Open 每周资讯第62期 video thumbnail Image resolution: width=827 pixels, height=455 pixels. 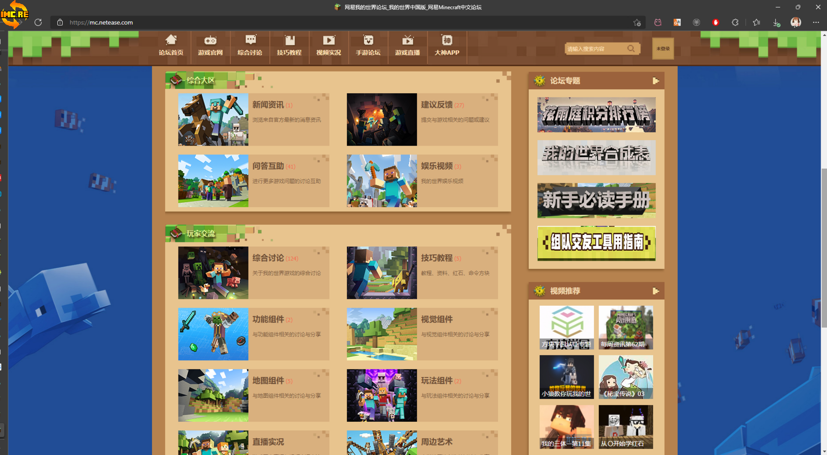tap(625, 328)
